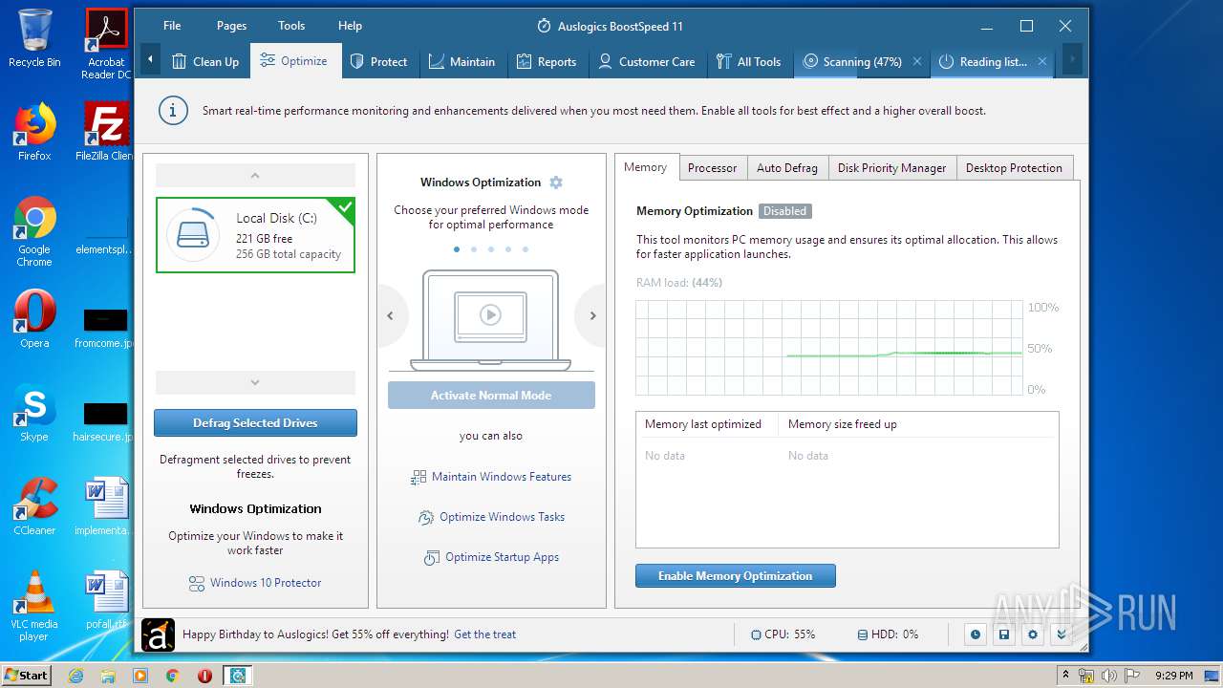This screenshot has height=688, width=1223.
Task: Expand the double-chevron panel icon in status bar
Action: coord(1061,634)
